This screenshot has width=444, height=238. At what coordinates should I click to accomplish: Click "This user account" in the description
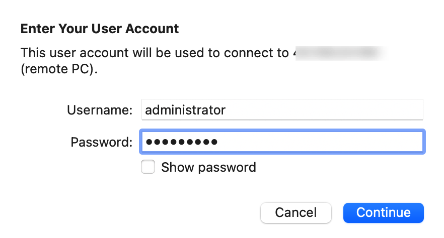67,53
